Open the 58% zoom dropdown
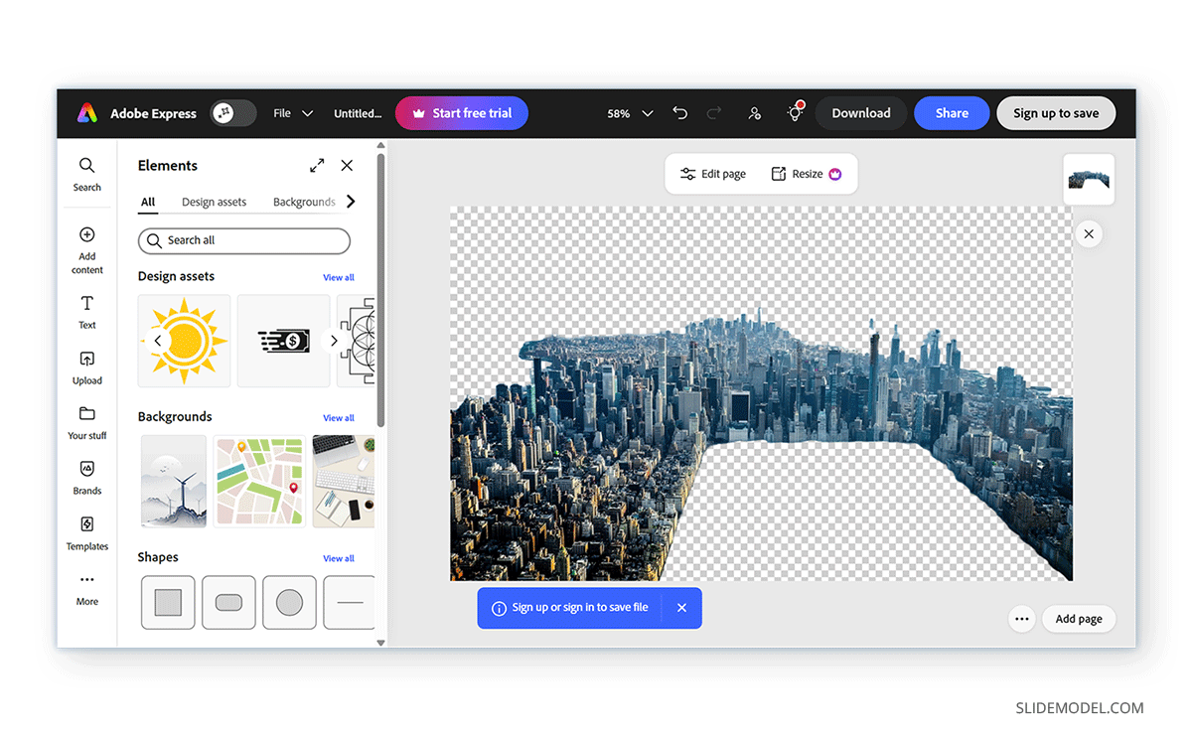Image resolution: width=1192 pixels, height=738 pixels. click(630, 113)
